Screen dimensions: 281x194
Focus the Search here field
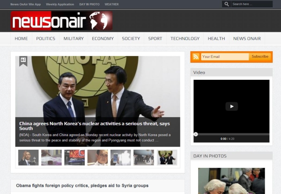click(x=252, y=4)
